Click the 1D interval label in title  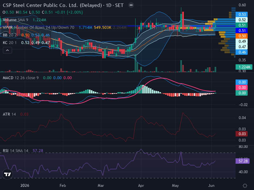coord(109,5)
